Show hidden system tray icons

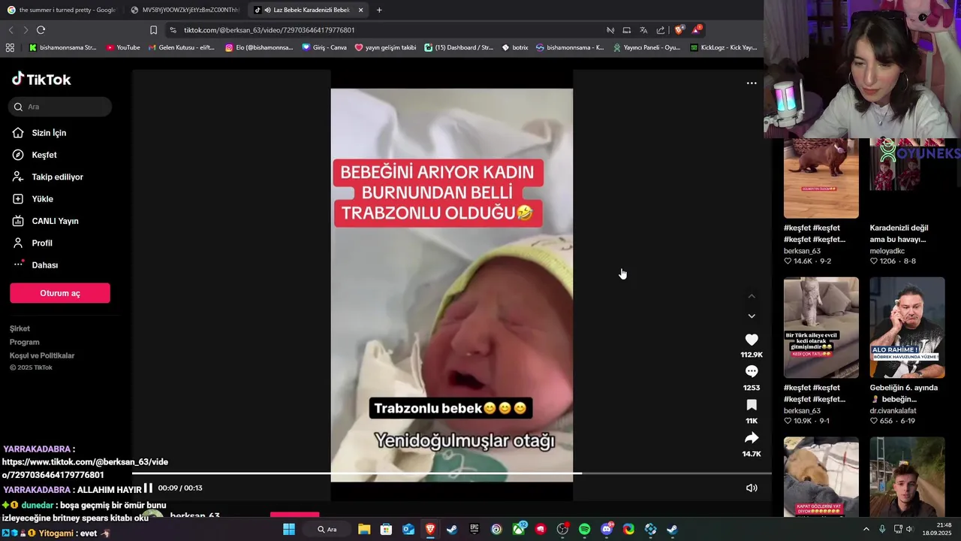pyautogui.click(x=866, y=529)
